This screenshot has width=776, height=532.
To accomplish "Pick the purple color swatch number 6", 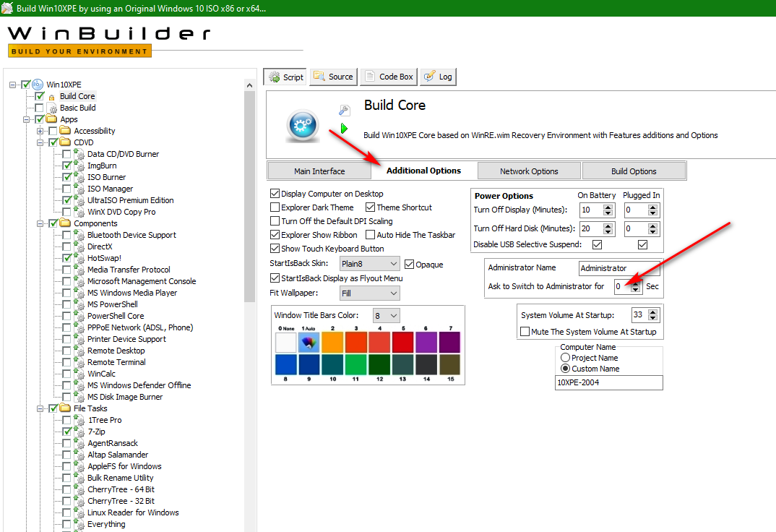I will (426, 343).
